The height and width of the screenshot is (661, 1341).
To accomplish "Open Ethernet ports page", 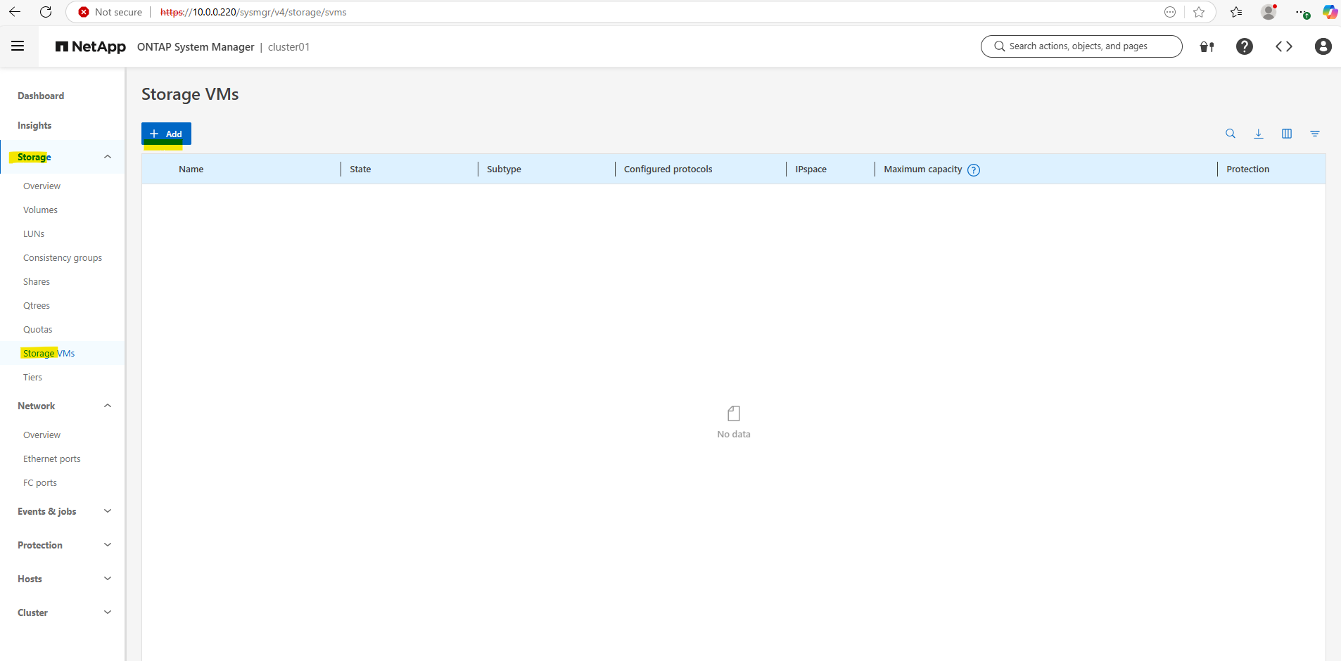I will [52, 458].
